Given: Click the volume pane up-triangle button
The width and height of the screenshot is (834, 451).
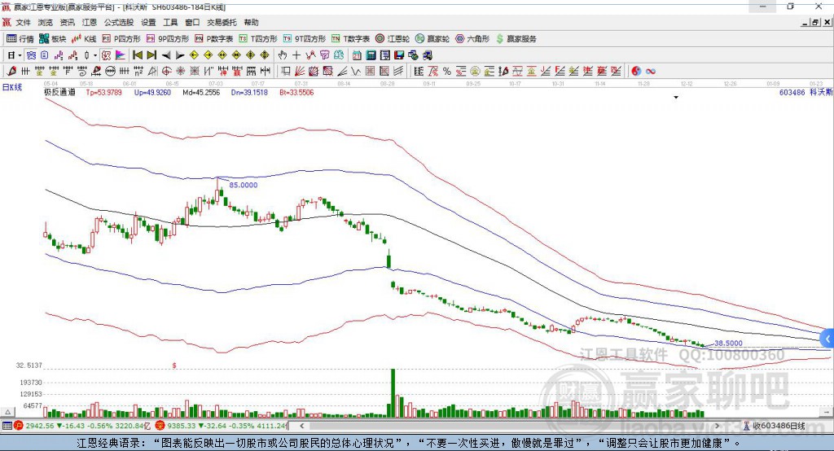Looking at the screenshot, I should pyautogui.click(x=7, y=412).
